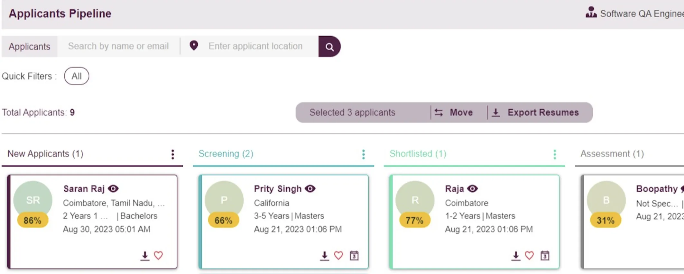Click the 'Selected 3 applicants' label
684x274 pixels.
(x=352, y=112)
